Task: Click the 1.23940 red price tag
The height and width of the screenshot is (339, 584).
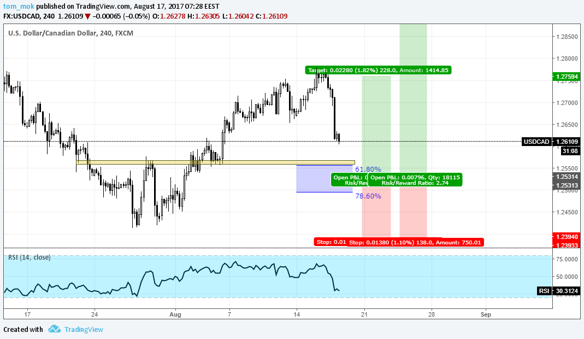Action: pyautogui.click(x=567, y=237)
